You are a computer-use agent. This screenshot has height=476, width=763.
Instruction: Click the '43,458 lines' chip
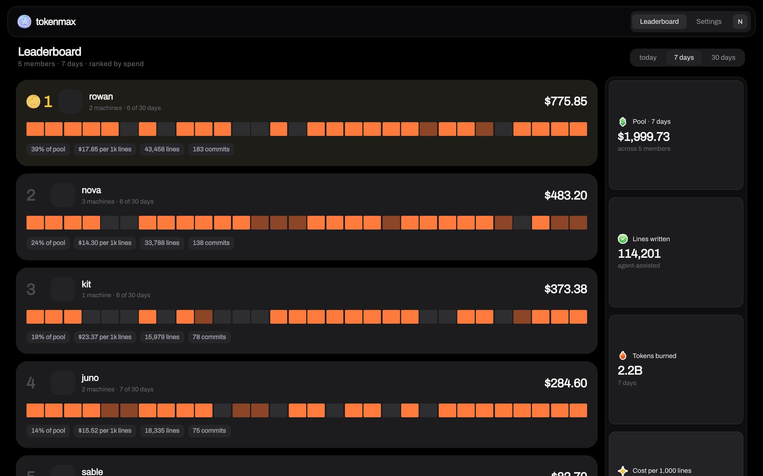[x=162, y=149]
